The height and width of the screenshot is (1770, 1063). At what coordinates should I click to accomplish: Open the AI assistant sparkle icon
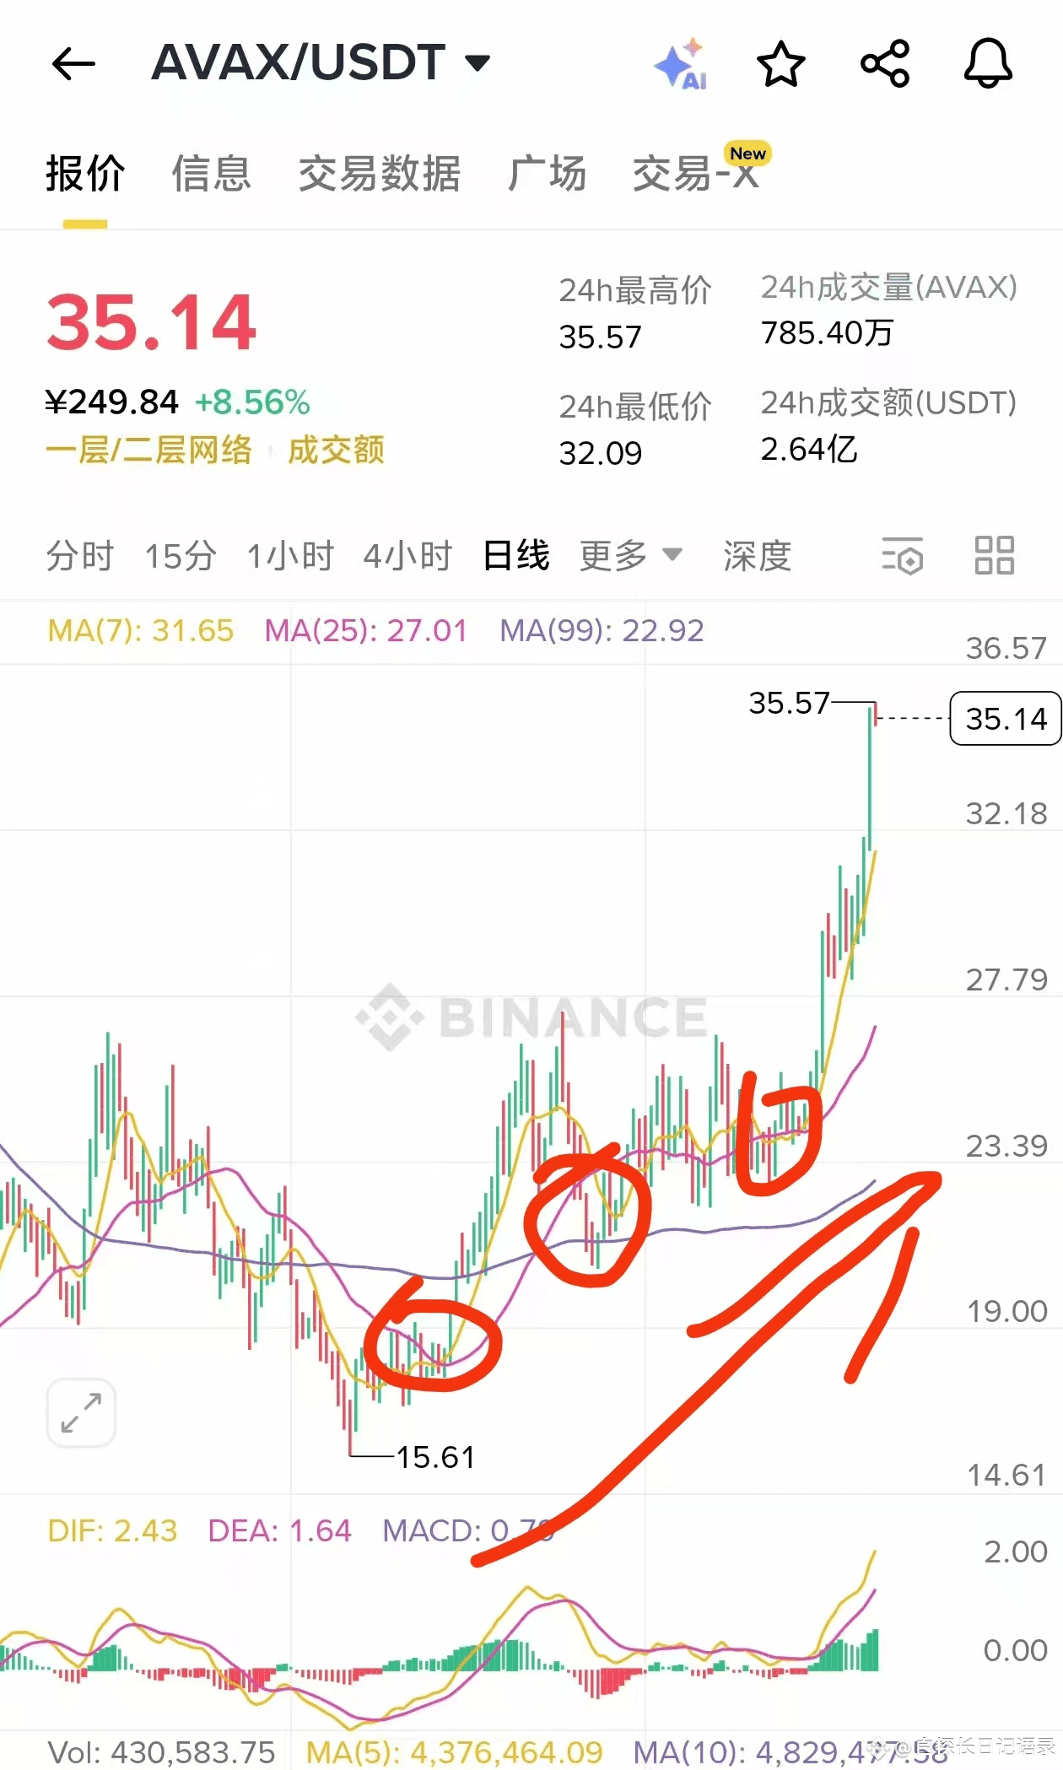682,64
